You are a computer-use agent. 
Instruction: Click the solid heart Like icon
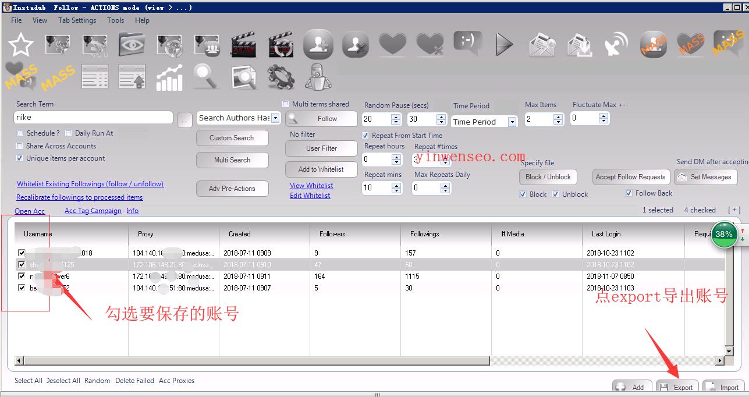(392, 44)
